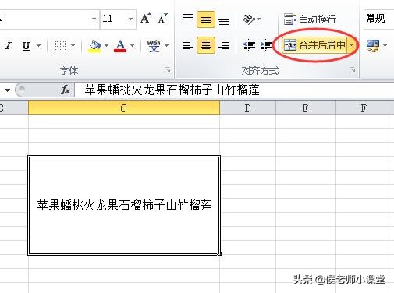This screenshot has width=394, height=293.
Task: Apply the red Font Color
Action: pos(120,46)
